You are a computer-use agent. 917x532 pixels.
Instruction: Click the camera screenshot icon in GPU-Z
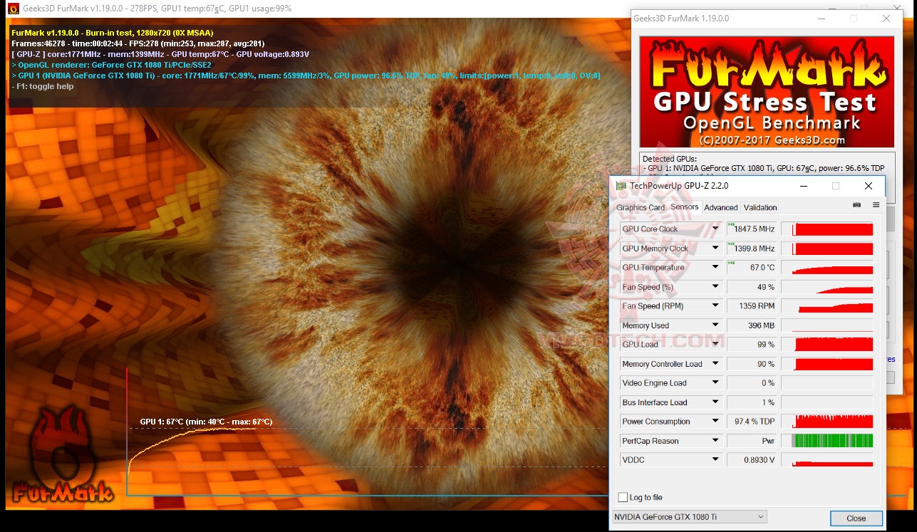click(x=856, y=204)
